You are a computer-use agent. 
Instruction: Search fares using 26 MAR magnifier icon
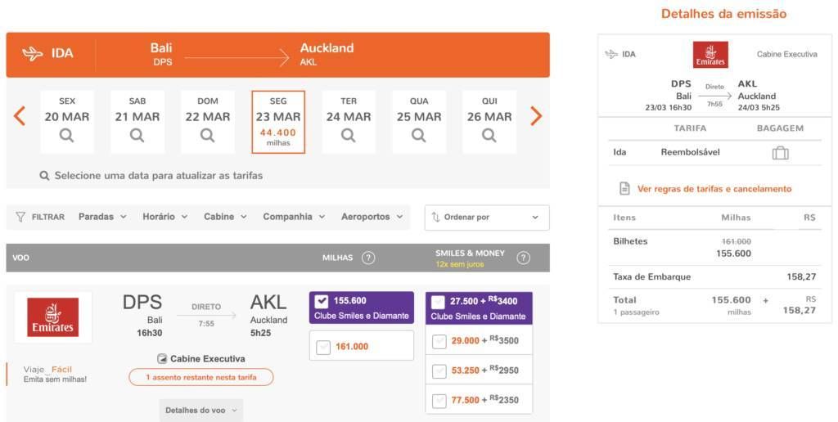[489, 136]
